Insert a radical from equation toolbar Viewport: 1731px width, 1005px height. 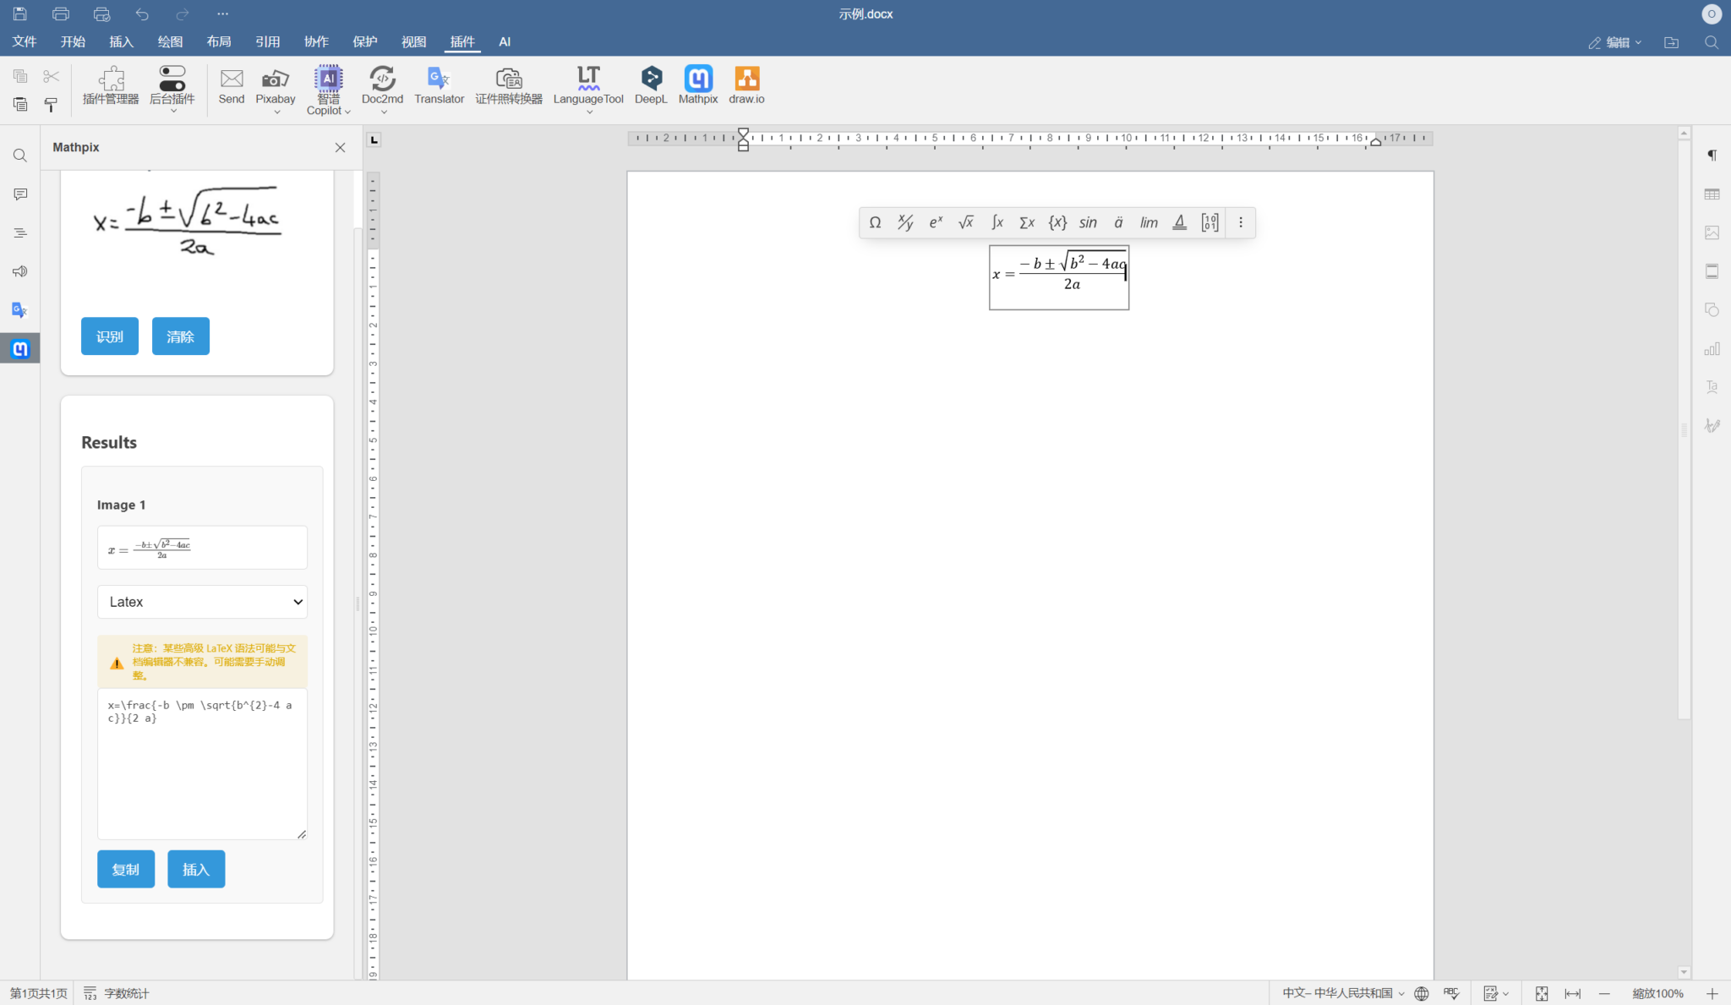[x=966, y=222]
